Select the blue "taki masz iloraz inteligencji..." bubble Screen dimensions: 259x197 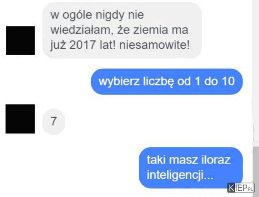point(191,168)
